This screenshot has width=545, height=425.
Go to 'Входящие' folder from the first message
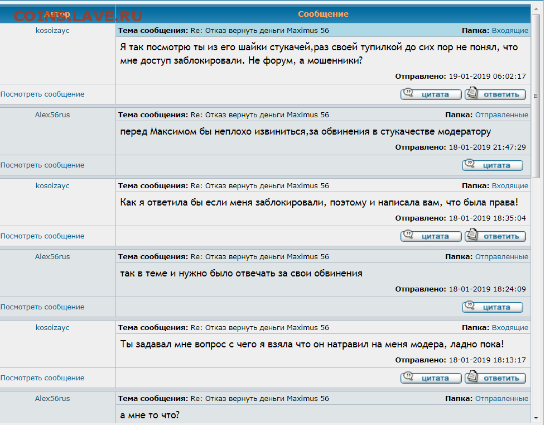pyautogui.click(x=510, y=30)
